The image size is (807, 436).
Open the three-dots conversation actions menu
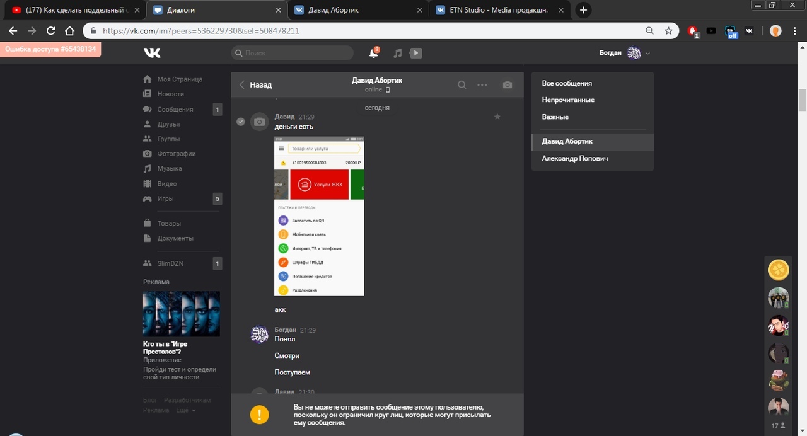point(482,85)
